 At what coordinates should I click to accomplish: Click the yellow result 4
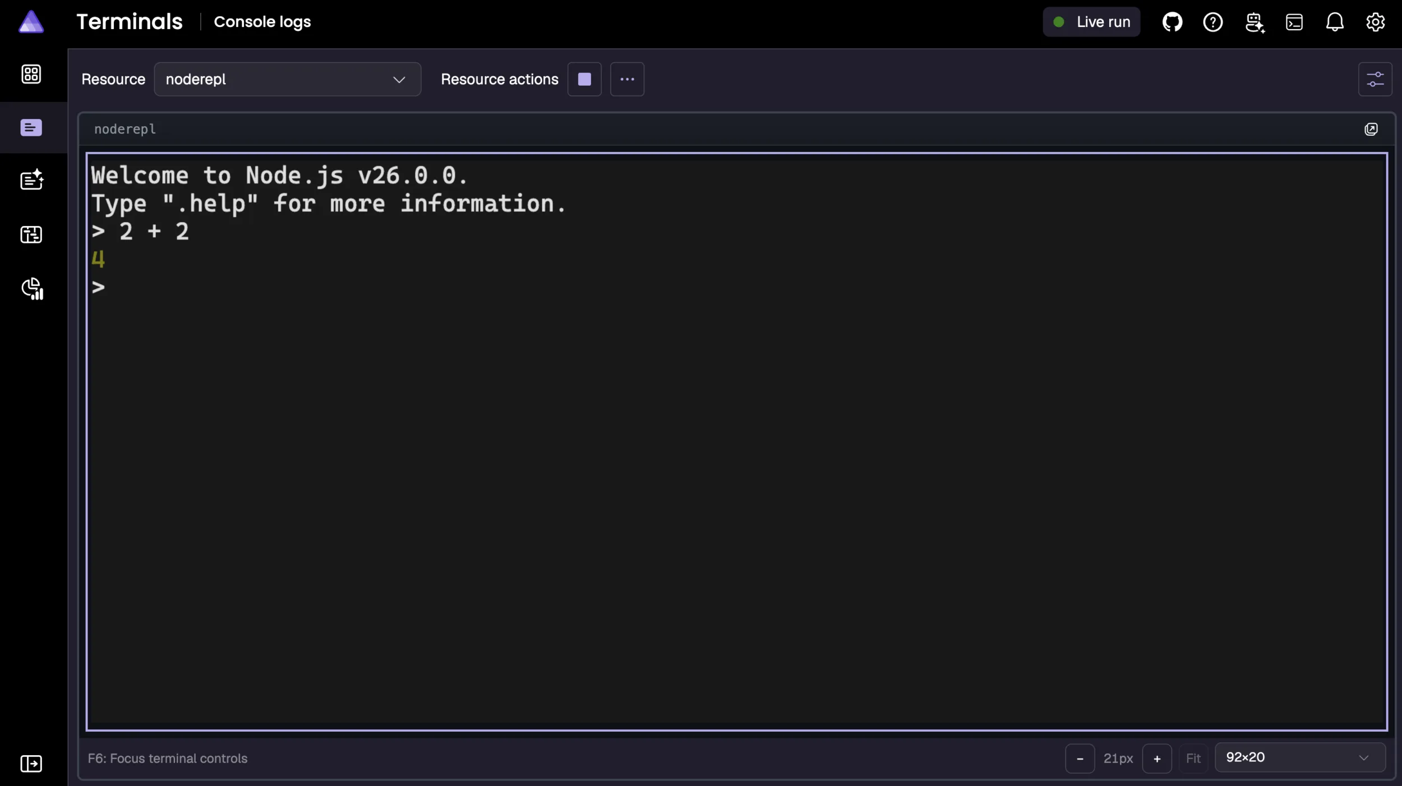[98, 259]
